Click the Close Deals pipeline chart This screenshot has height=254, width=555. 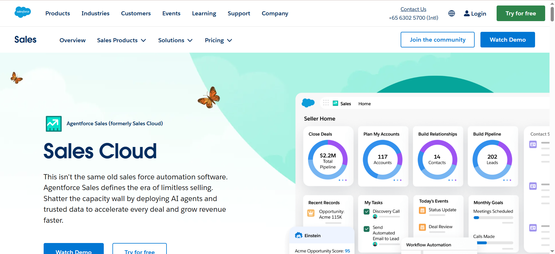point(328,160)
